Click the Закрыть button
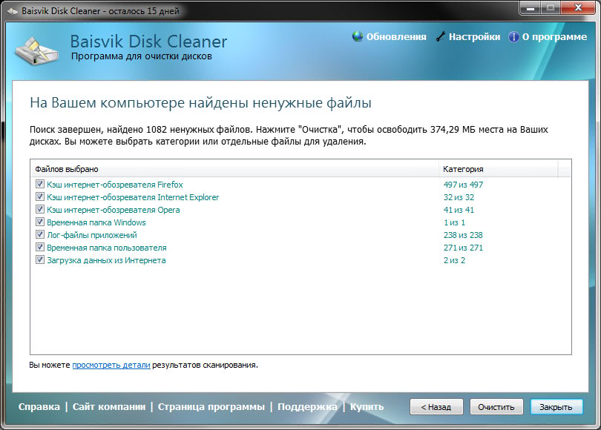601x430 pixels. (x=556, y=406)
